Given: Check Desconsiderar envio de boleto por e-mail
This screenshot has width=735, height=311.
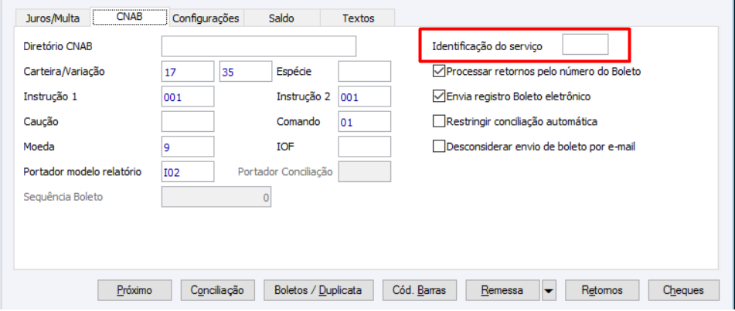Looking at the screenshot, I should (x=440, y=146).
